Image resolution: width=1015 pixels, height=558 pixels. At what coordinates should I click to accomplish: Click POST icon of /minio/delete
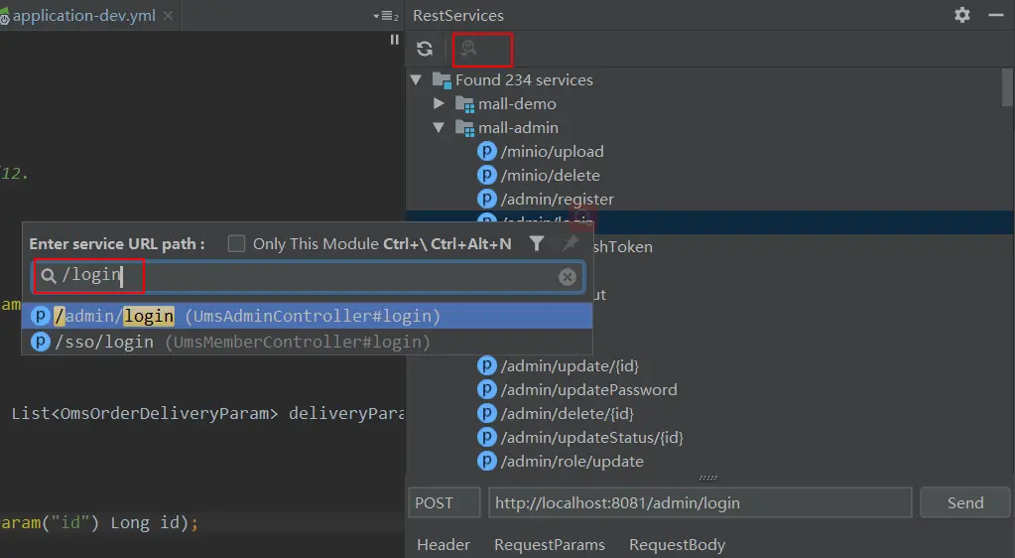click(487, 176)
